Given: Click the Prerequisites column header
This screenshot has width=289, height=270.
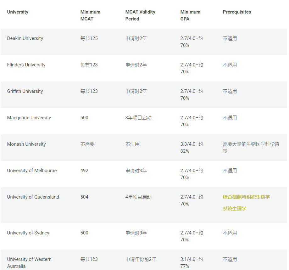Looking at the screenshot, I should (x=237, y=12).
